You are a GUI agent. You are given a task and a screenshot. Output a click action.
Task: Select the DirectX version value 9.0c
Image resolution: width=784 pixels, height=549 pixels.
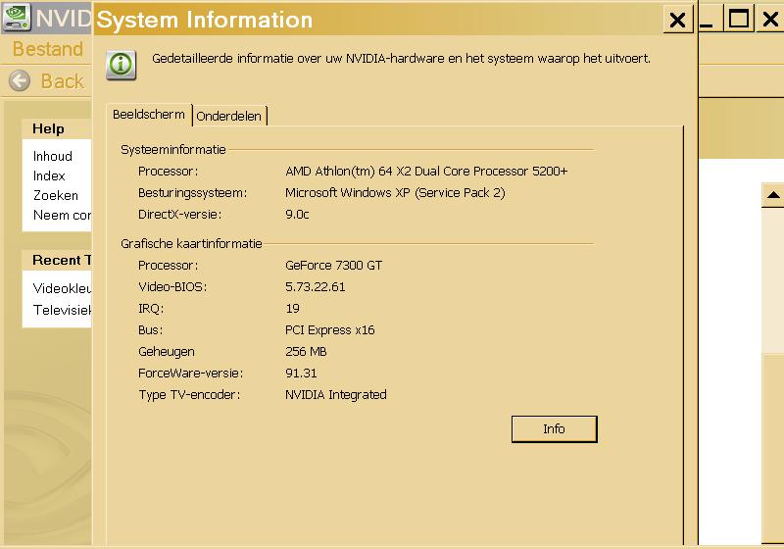(297, 215)
